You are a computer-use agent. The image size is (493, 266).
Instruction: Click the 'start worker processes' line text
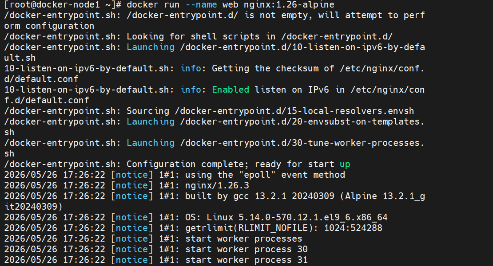pos(244,239)
